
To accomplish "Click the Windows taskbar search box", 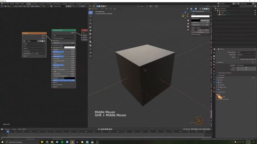I will (x=22, y=142).
